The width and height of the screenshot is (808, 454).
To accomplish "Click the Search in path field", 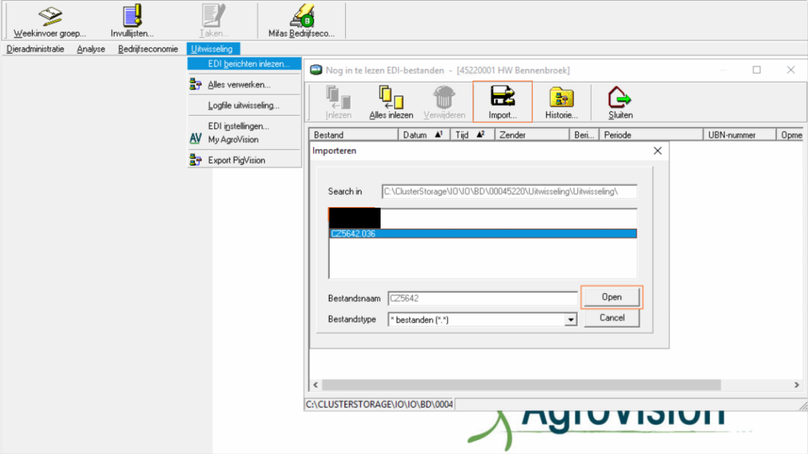I will point(509,191).
